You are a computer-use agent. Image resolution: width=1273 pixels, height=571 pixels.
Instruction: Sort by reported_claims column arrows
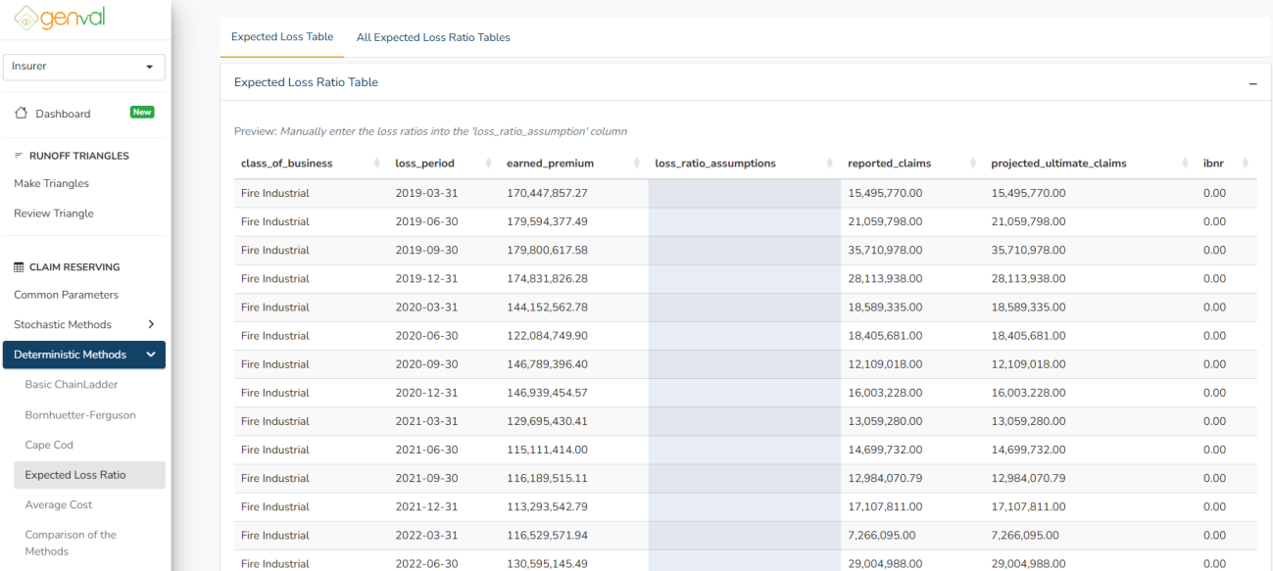pos(972,164)
